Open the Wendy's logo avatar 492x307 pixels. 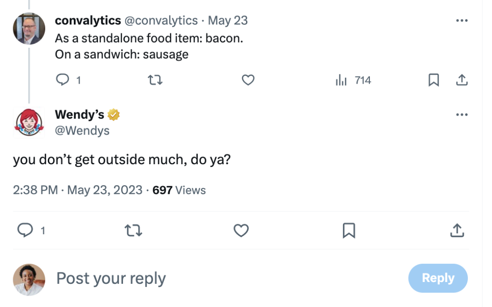(29, 122)
